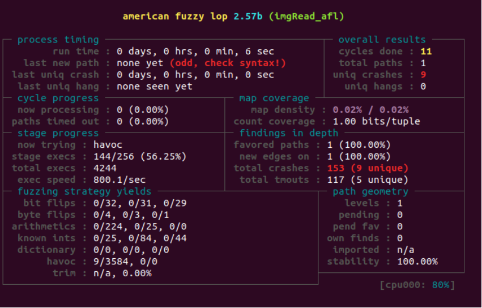Viewport: 482px width, 308px height.
Task: Click the 'map coverage' section header
Action: 274,98
